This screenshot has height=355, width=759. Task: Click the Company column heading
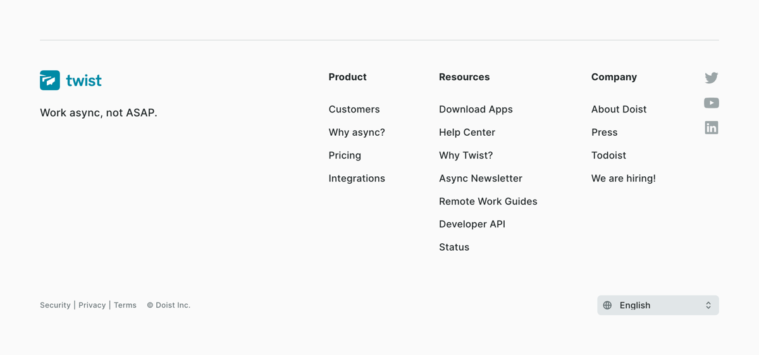pyautogui.click(x=614, y=77)
